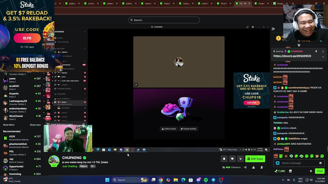Collapse the WELCOME category in Discord
328x184 pixels.
pyautogui.click(x=61, y=49)
